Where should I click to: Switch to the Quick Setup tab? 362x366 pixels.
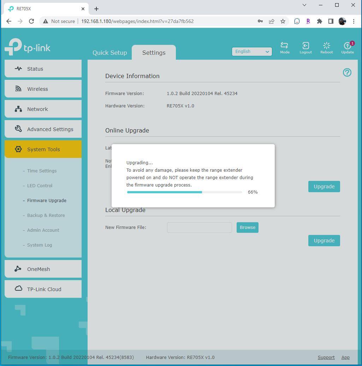point(109,53)
